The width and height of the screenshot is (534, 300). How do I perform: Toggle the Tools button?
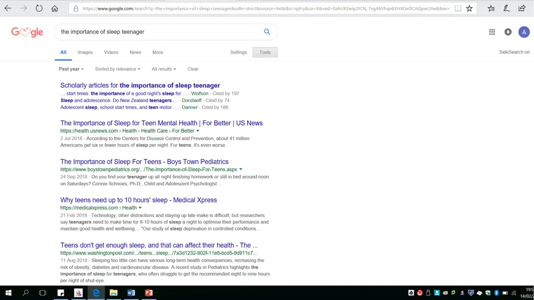point(265,52)
